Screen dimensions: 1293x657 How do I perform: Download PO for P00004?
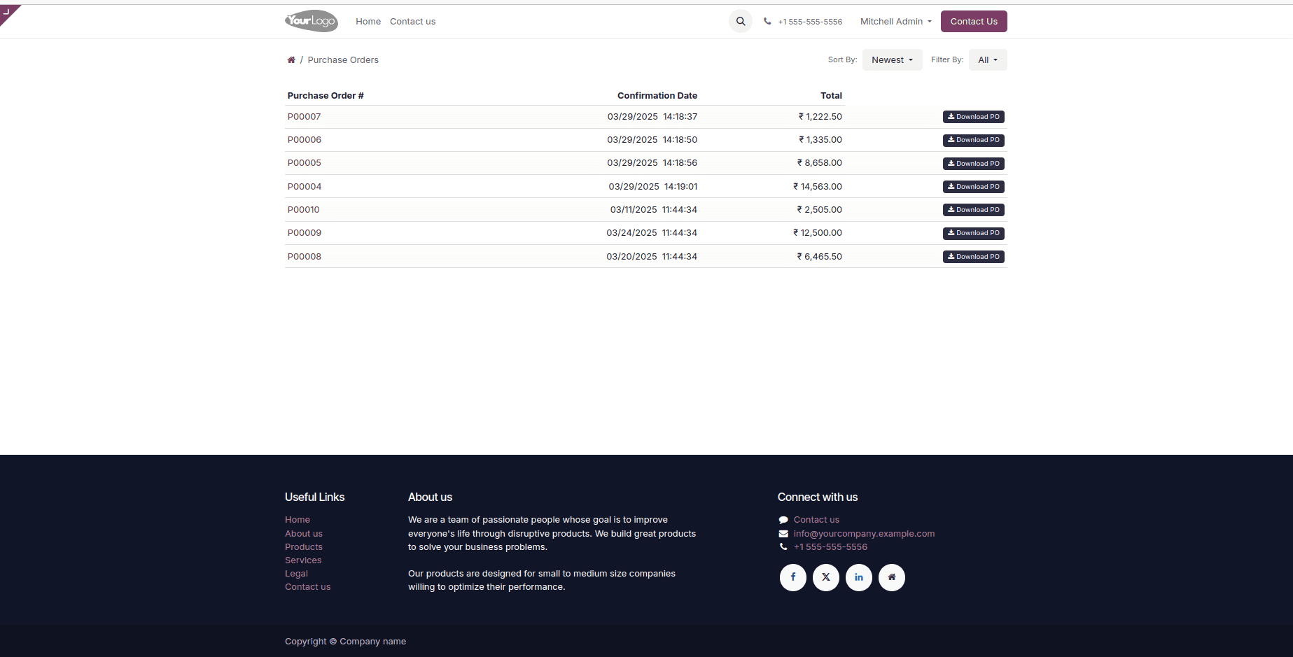coord(974,187)
